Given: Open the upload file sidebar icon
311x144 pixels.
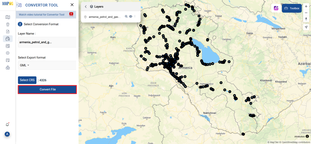Looking at the screenshot, I should click(x=8, y=32).
